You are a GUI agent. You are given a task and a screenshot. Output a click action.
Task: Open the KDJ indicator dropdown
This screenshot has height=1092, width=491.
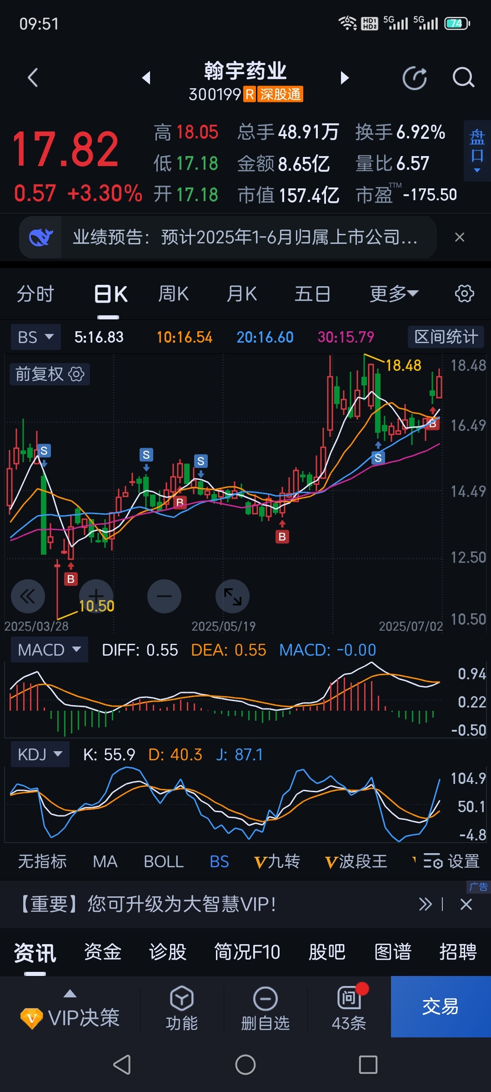[40, 754]
